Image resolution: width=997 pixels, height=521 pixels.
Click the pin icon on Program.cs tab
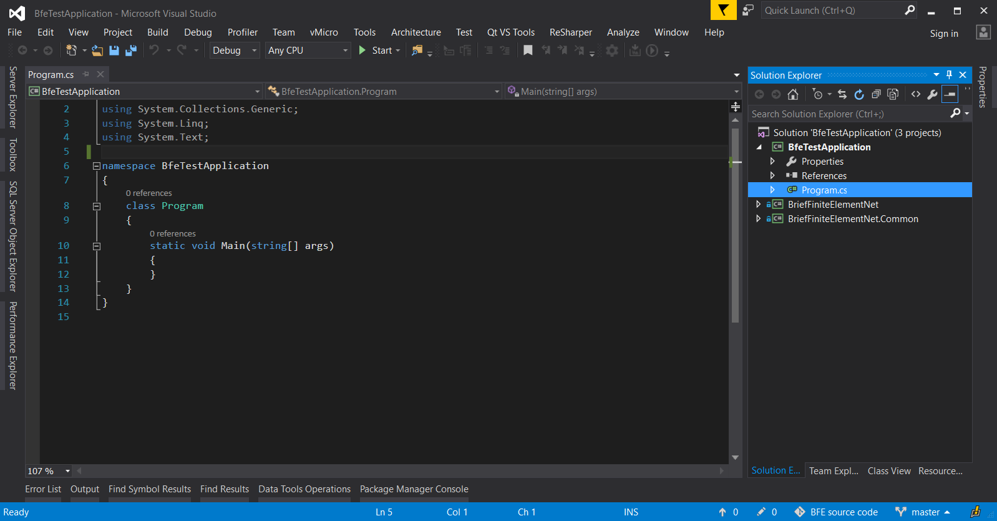[x=86, y=74]
